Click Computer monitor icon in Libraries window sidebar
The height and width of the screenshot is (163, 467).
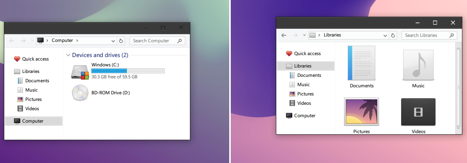(289, 116)
